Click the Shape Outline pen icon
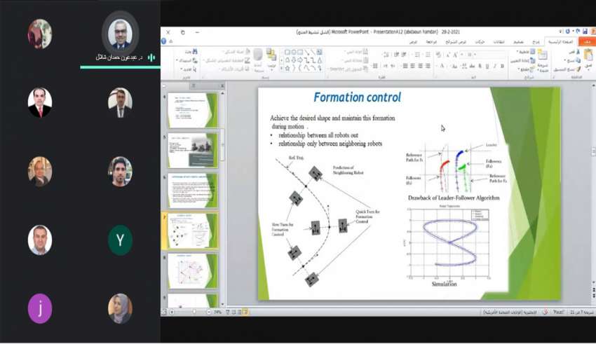 pos(248,60)
